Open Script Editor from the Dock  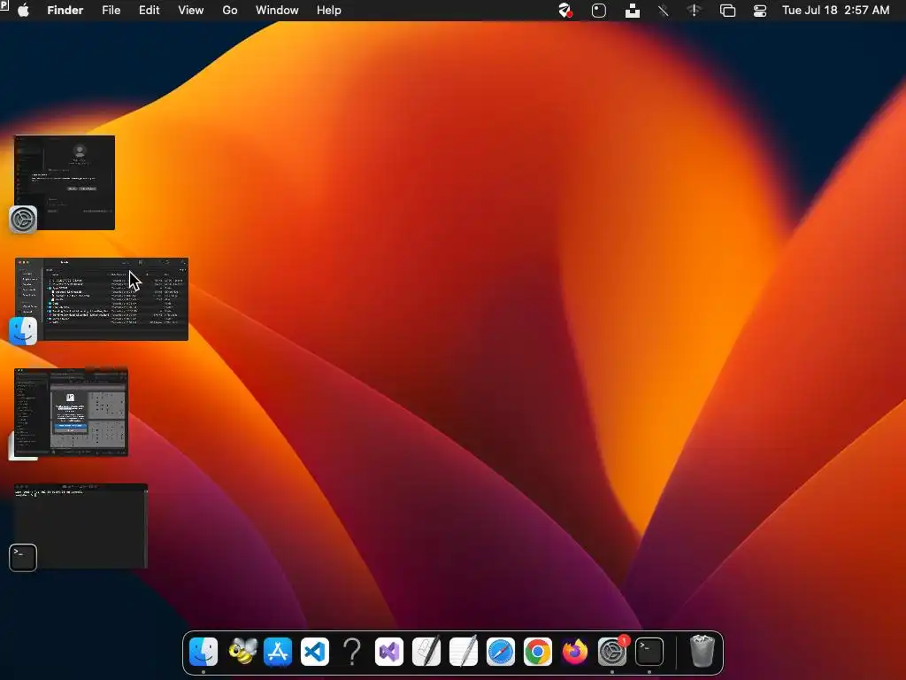coord(426,652)
